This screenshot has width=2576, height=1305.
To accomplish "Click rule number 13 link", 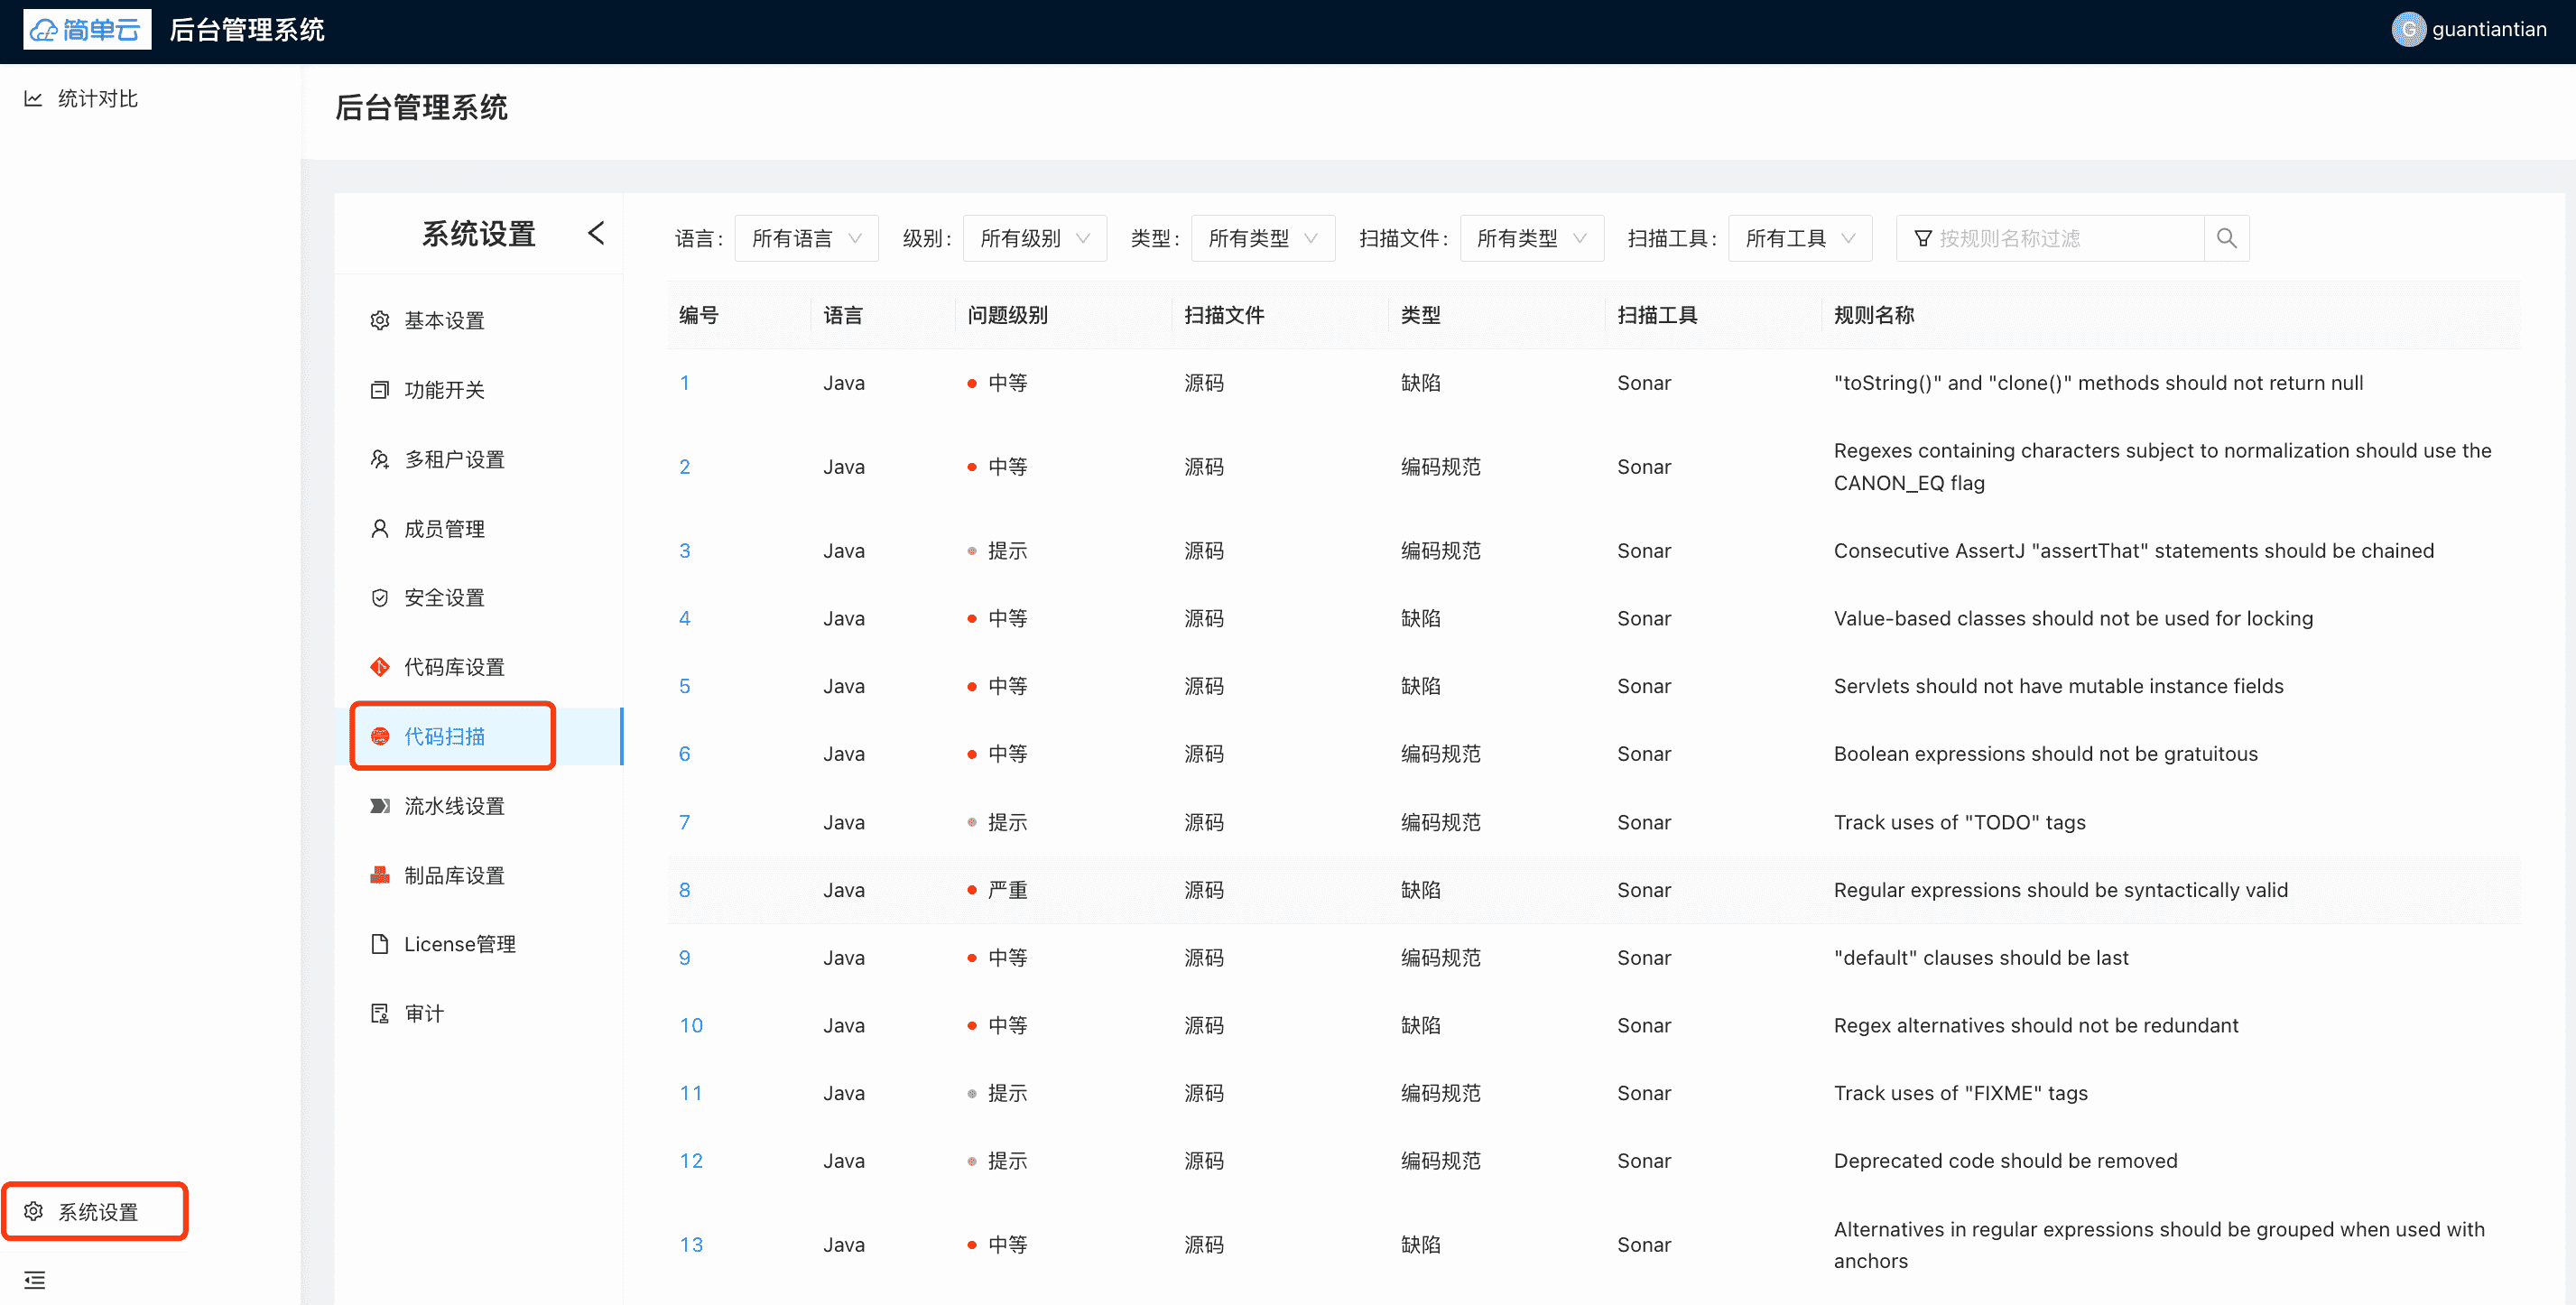I will coord(691,1245).
